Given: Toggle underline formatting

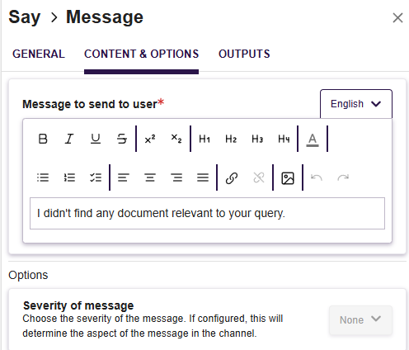Looking at the screenshot, I should 96,139.
